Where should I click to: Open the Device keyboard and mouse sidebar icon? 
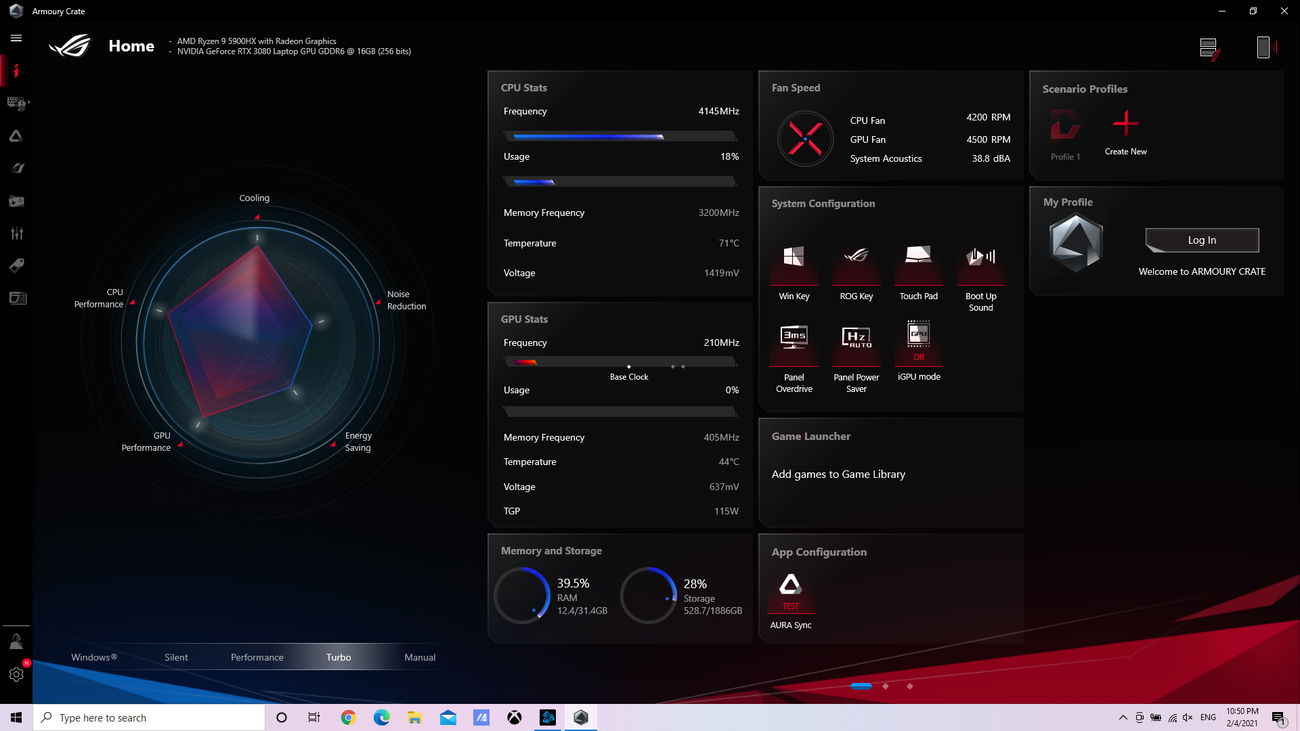pos(18,103)
